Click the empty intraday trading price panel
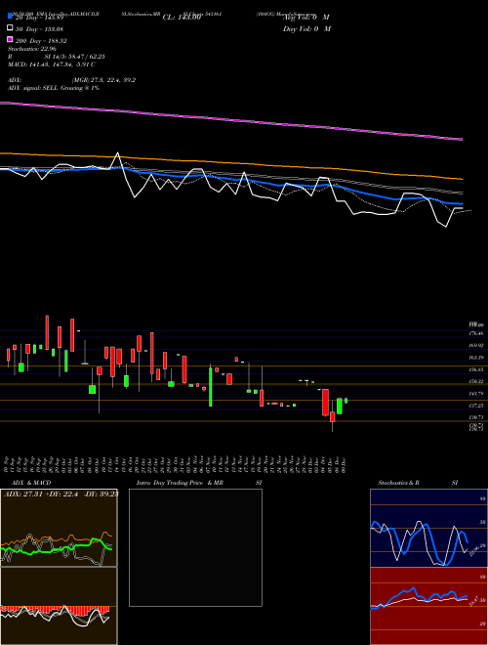 pyautogui.click(x=195, y=547)
